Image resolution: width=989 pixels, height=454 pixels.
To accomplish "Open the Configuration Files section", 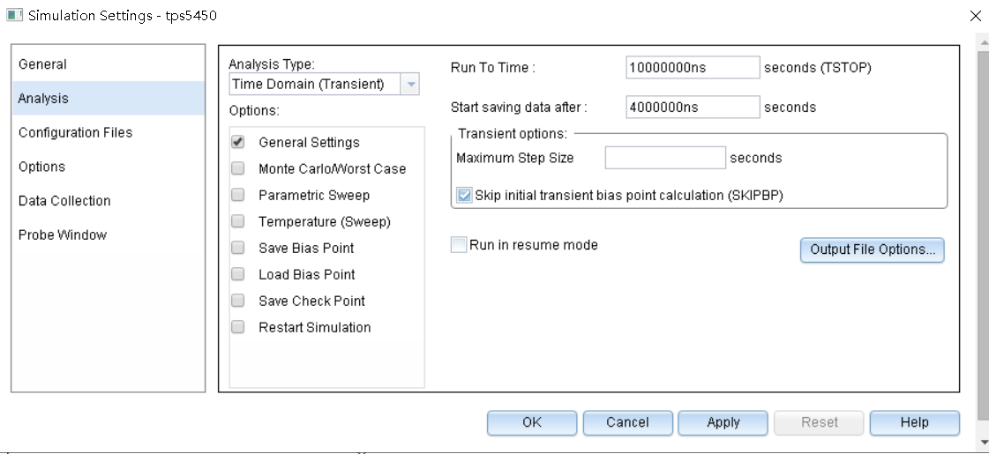I will (75, 132).
